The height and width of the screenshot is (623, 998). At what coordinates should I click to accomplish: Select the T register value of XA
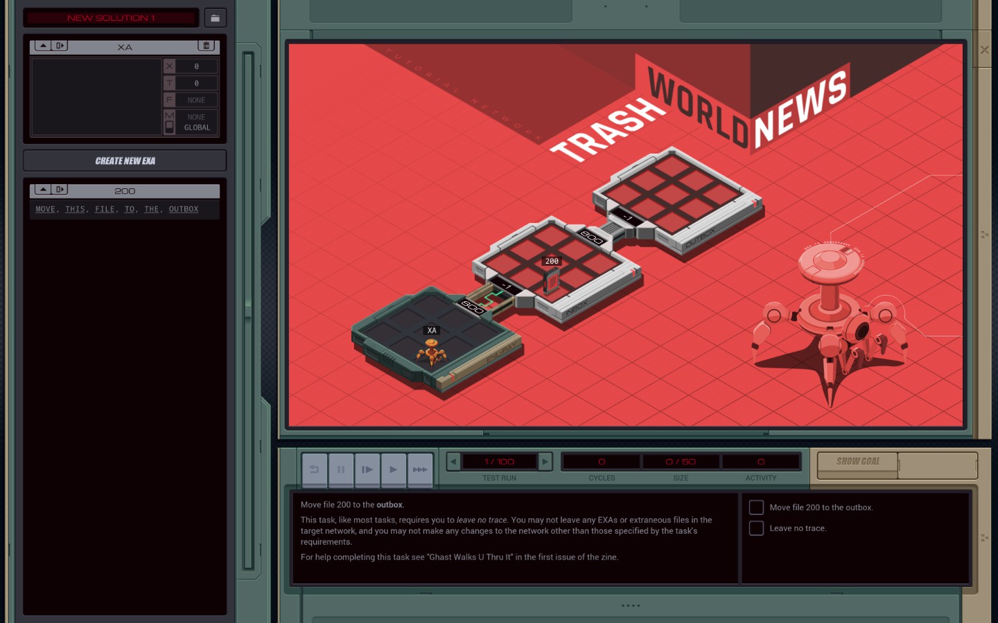[x=197, y=83]
